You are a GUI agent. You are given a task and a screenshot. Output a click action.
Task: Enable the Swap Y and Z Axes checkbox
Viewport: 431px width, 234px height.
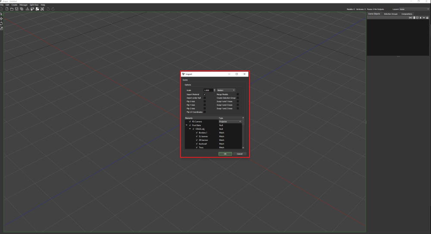pos(238,109)
